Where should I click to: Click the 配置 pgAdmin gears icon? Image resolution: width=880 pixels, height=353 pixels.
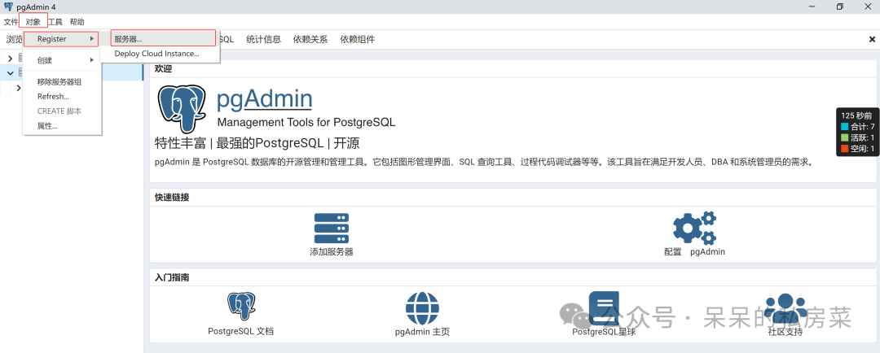tap(695, 227)
